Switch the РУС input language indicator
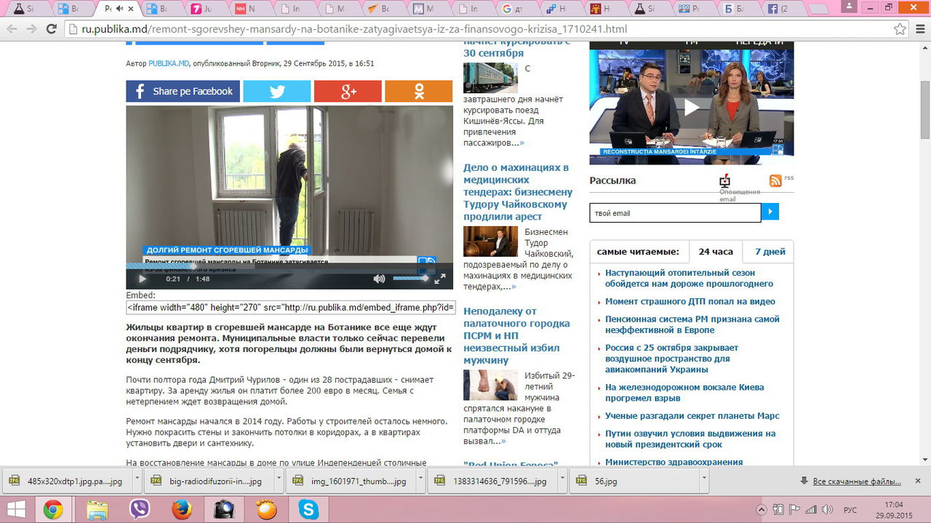The width and height of the screenshot is (931, 523). click(x=850, y=509)
